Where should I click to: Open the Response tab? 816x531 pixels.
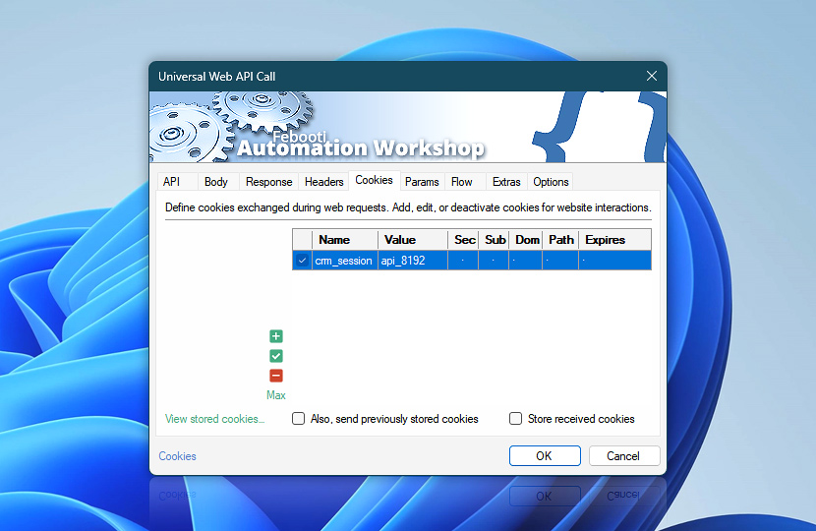click(268, 182)
